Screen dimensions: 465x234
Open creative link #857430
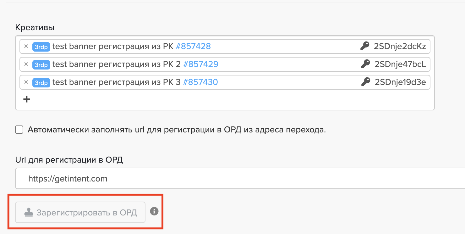point(200,82)
